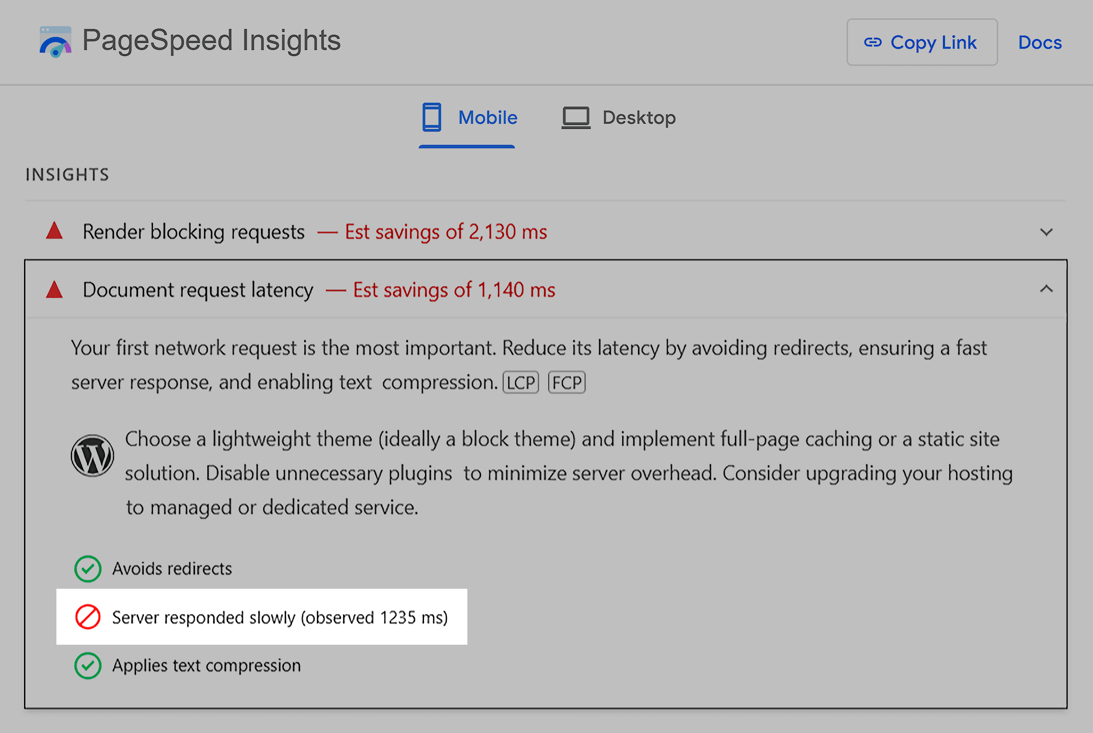Click the WordPress logo icon

point(93,455)
